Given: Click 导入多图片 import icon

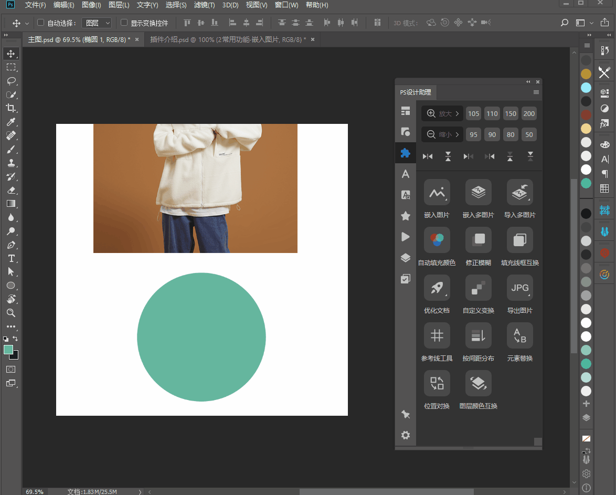Looking at the screenshot, I should click(x=520, y=192).
